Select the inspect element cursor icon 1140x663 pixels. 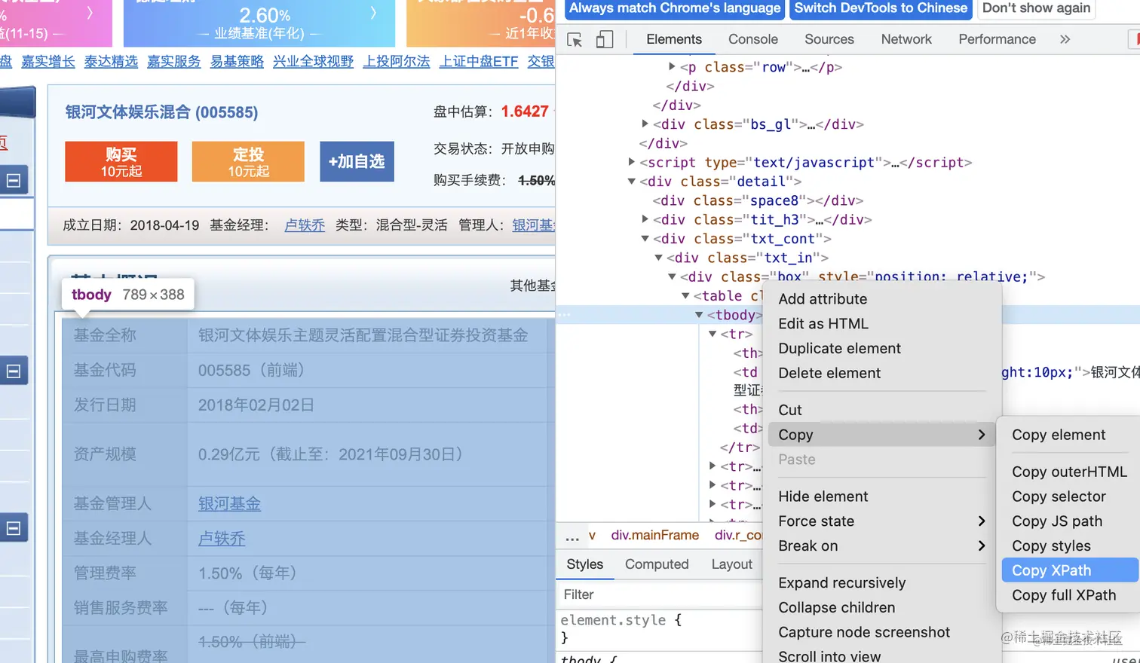pos(574,39)
